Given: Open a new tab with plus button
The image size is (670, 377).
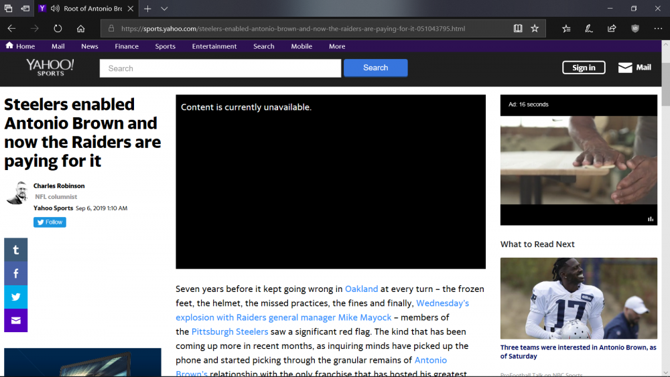Looking at the screenshot, I should pyautogui.click(x=147, y=9).
